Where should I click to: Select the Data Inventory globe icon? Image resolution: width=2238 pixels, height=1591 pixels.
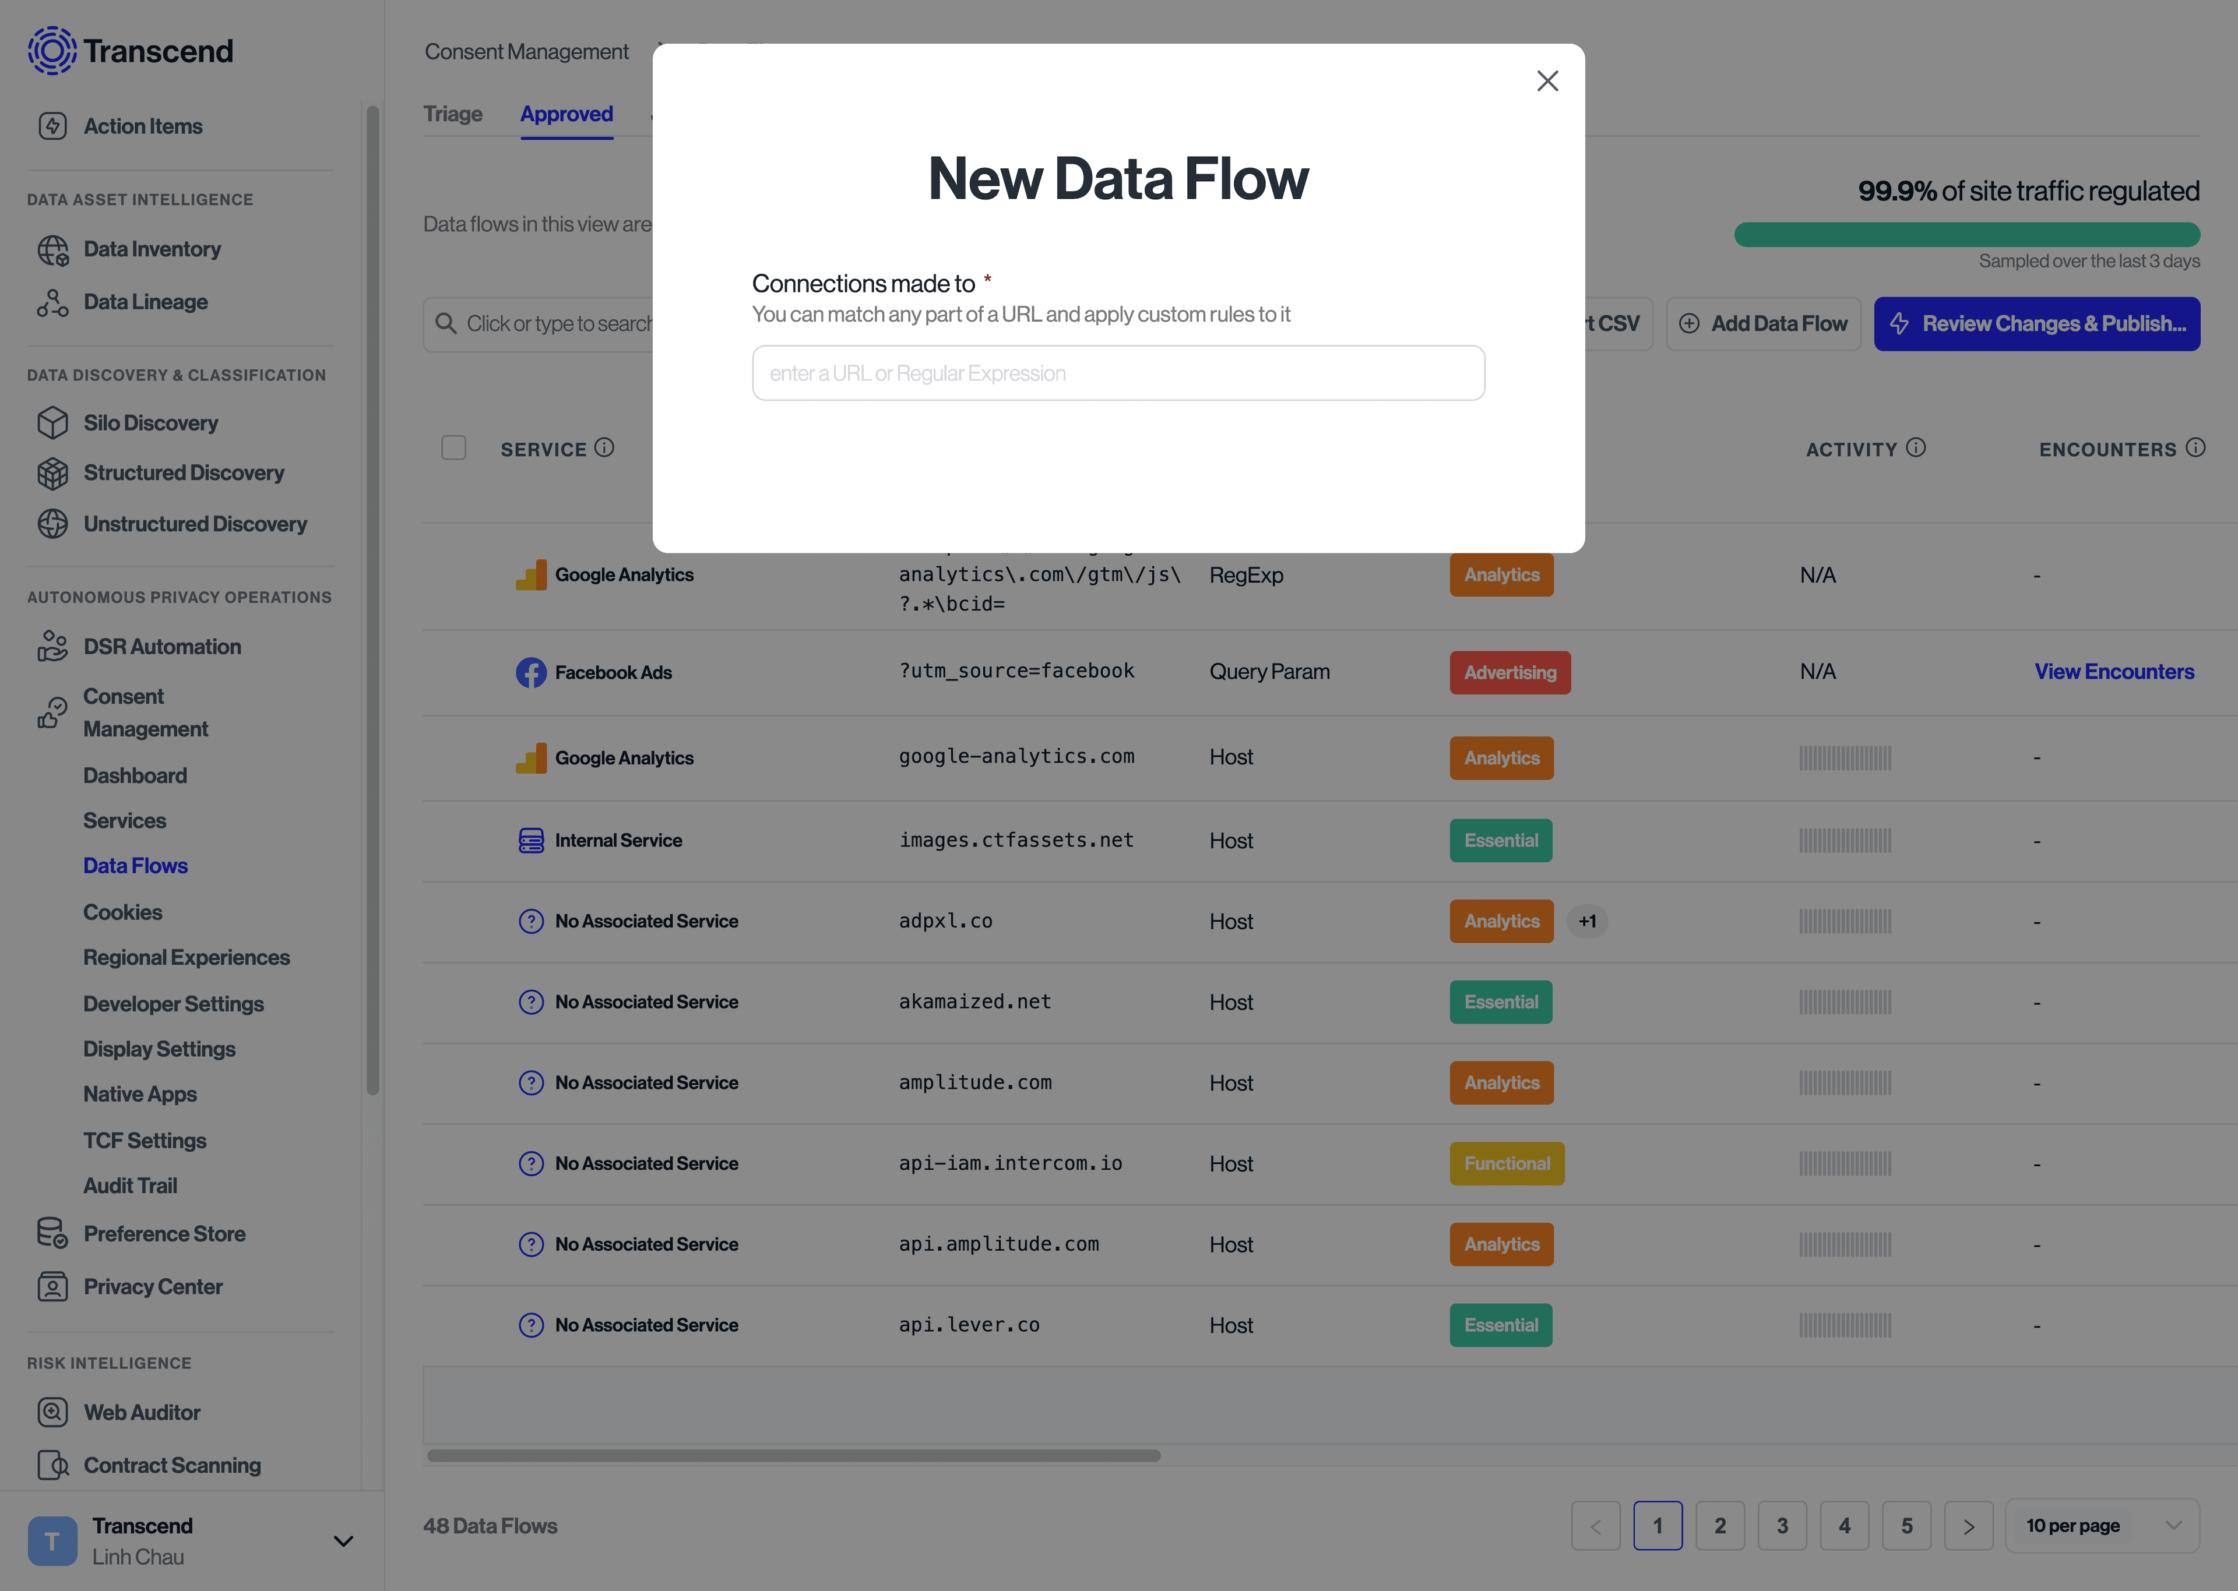[x=53, y=250]
